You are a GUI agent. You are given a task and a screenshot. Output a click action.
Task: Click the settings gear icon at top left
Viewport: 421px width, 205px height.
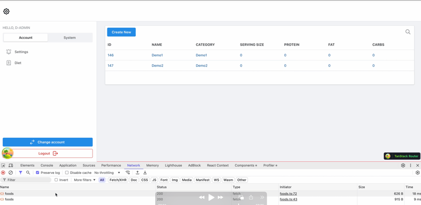(x=6, y=11)
